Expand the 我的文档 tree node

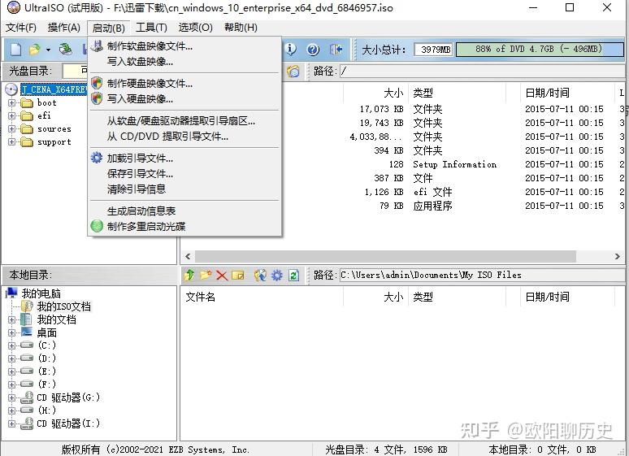[x=11, y=320]
